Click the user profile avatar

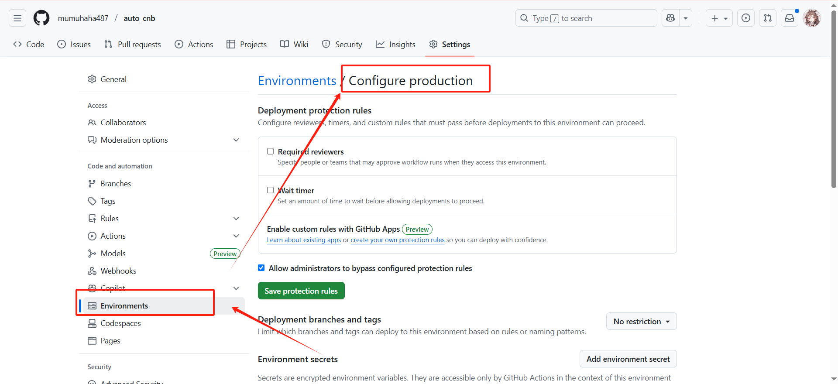(x=812, y=18)
